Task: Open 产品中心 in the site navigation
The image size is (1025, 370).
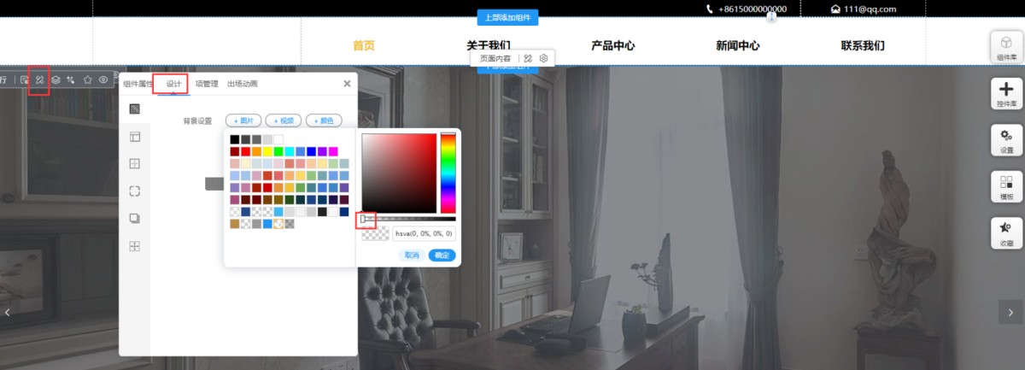Action: coord(613,45)
